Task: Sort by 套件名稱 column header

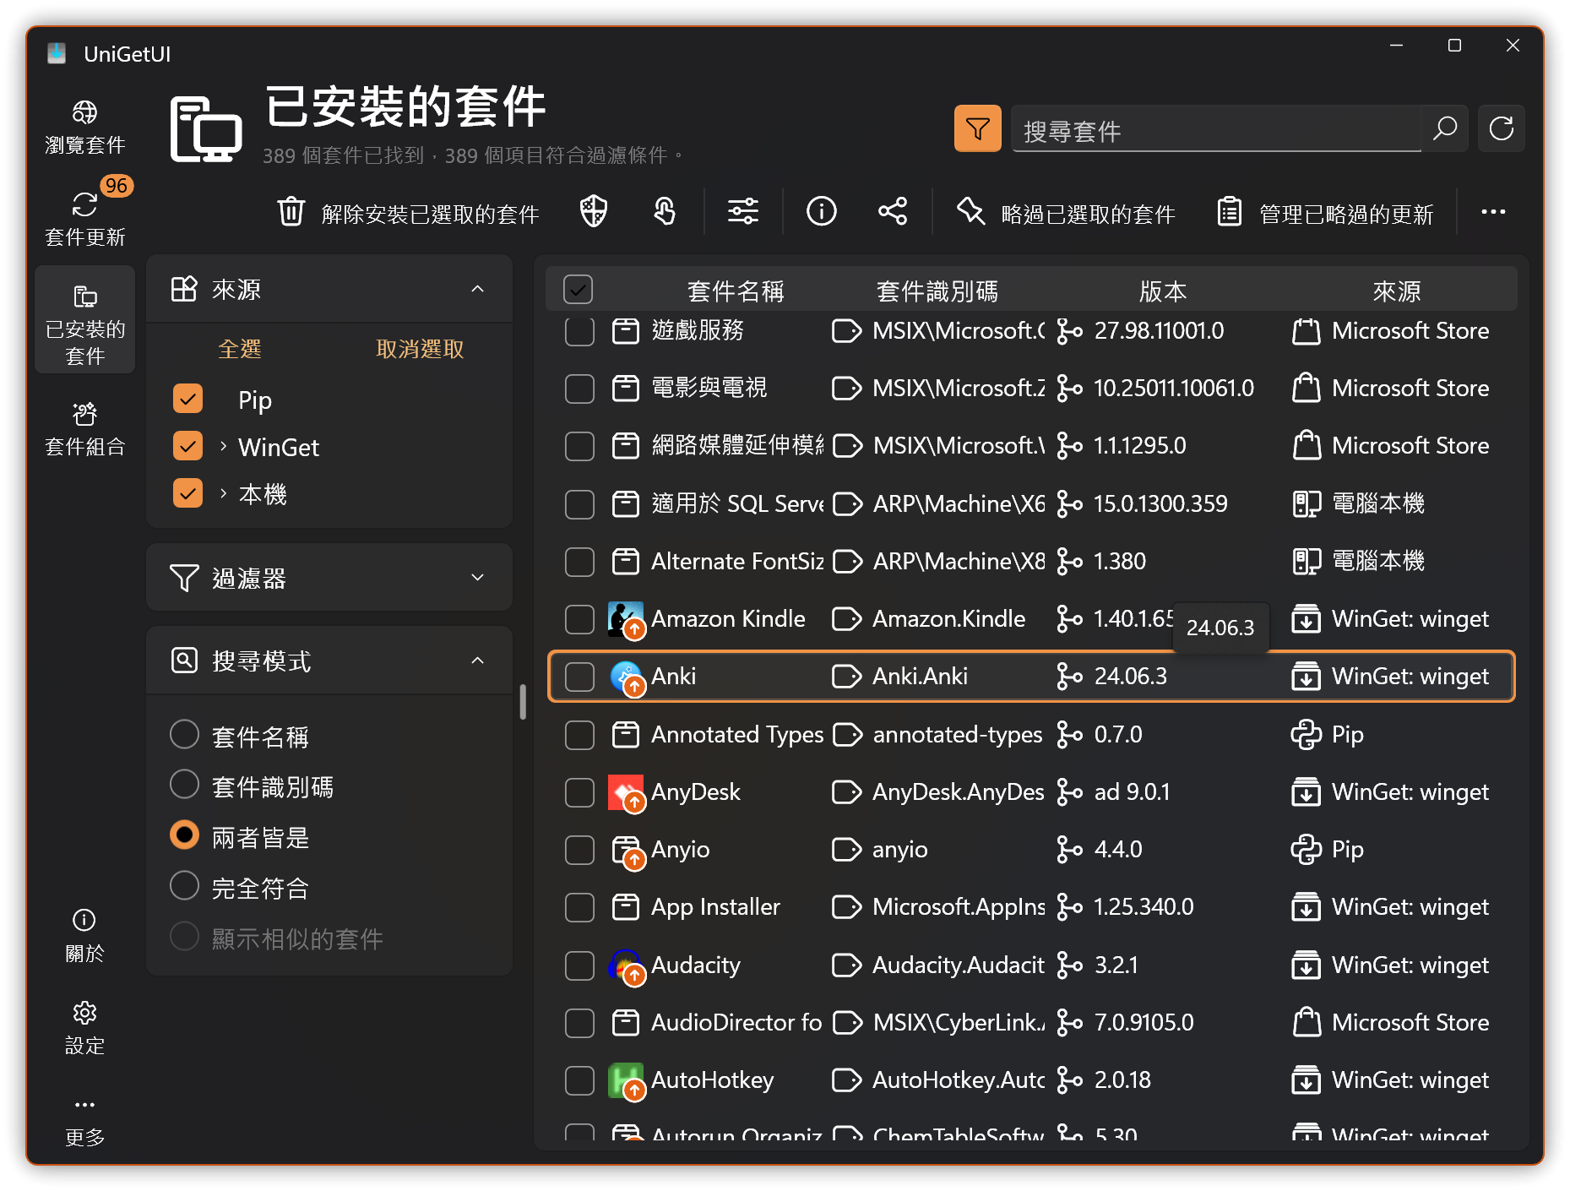Action: tap(735, 291)
